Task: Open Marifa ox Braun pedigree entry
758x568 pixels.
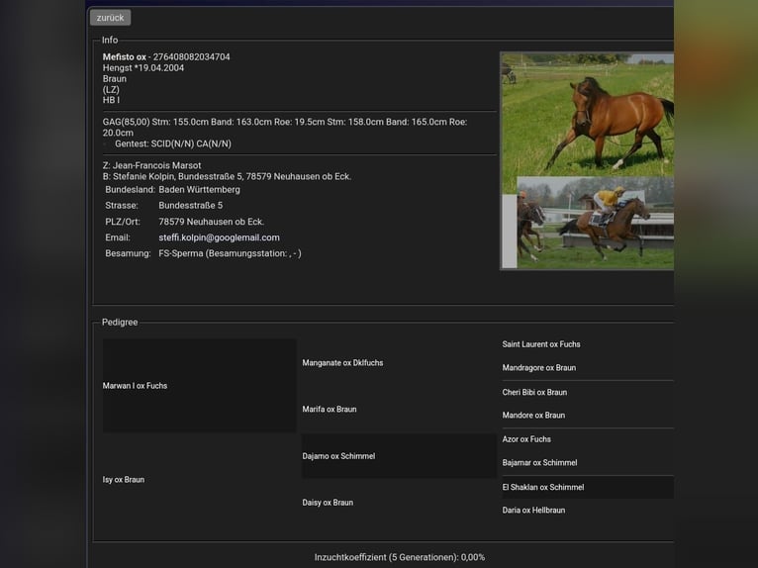Action: click(330, 410)
